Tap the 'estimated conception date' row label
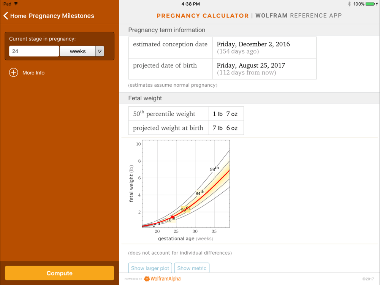The width and height of the screenshot is (380, 285). (x=170, y=44)
